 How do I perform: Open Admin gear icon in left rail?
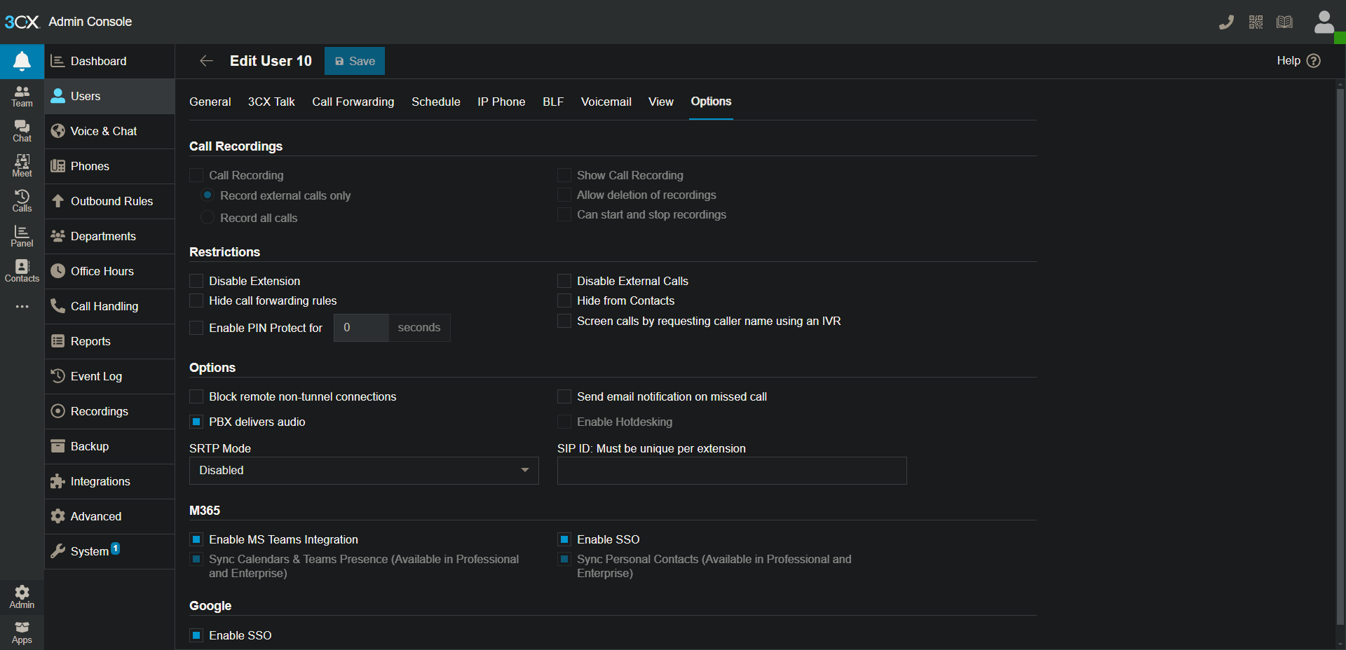[x=22, y=597]
